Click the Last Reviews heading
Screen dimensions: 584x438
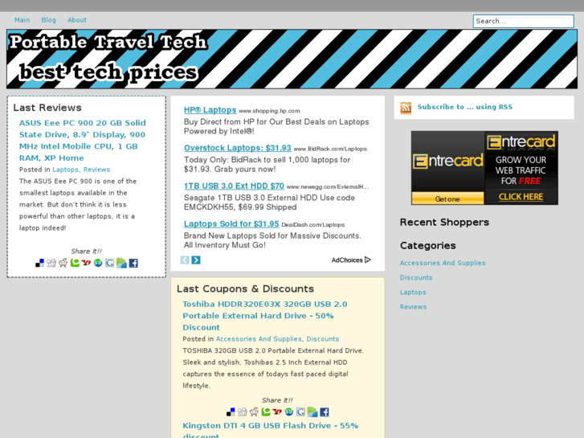pos(47,108)
